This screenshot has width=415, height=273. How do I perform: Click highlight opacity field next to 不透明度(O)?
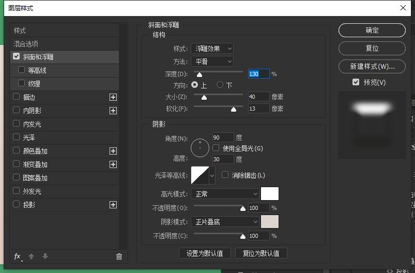coord(258,208)
